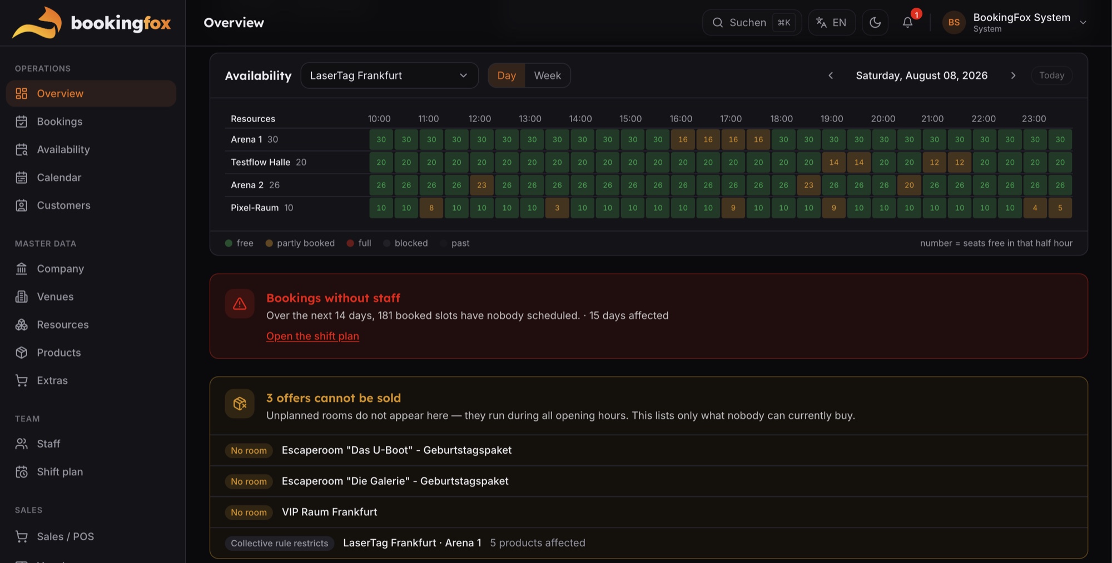The image size is (1112, 563).
Task: Click the Staff people icon
Action: pyautogui.click(x=22, y=444)
